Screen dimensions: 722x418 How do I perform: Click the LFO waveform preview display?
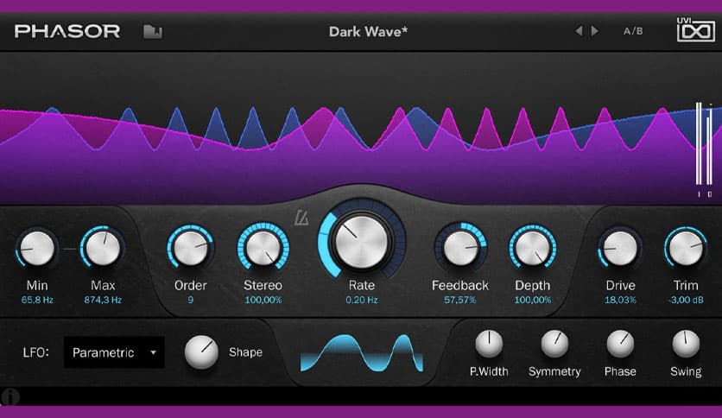pyautogui.click(x=362, y=353)
